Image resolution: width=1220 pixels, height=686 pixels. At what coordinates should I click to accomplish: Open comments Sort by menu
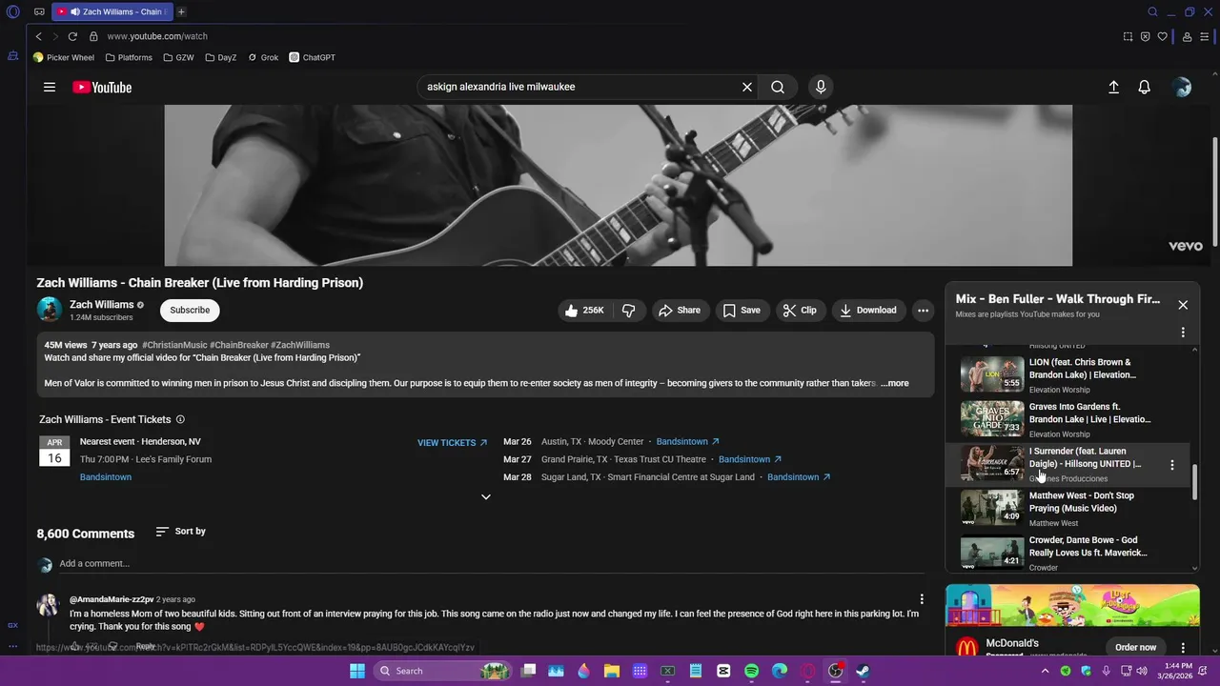(181, 531)
